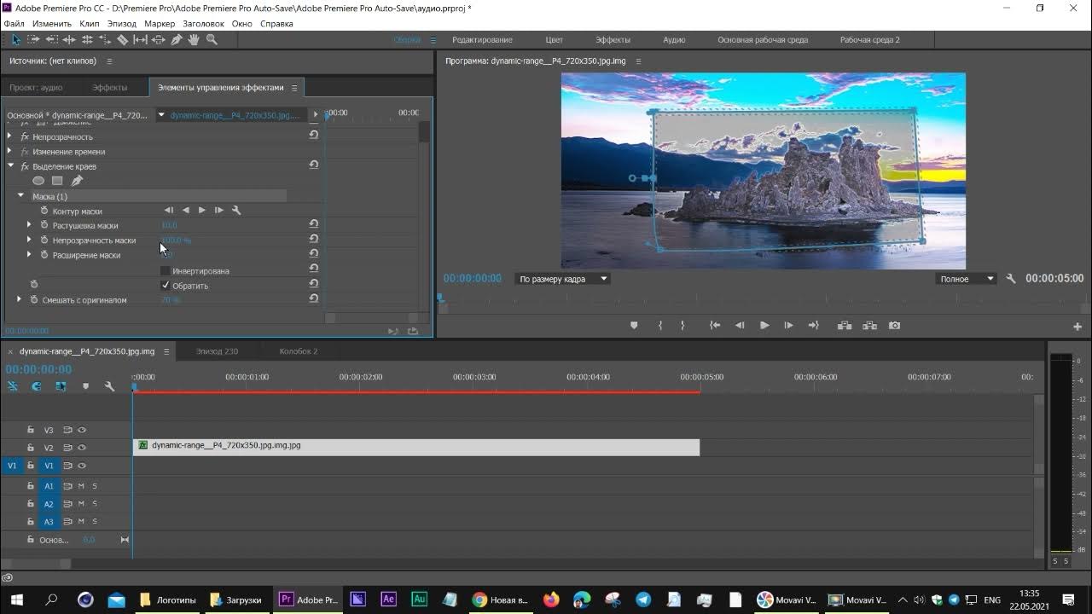1092x614 pixels.
Task: Toggle V2 track visibility eye
Action: click(x=82, y=449)
